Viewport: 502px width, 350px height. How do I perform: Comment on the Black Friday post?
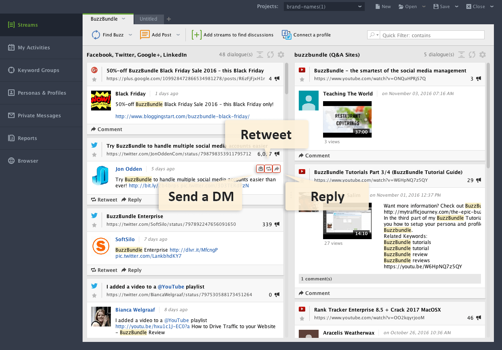pos(106,129)
